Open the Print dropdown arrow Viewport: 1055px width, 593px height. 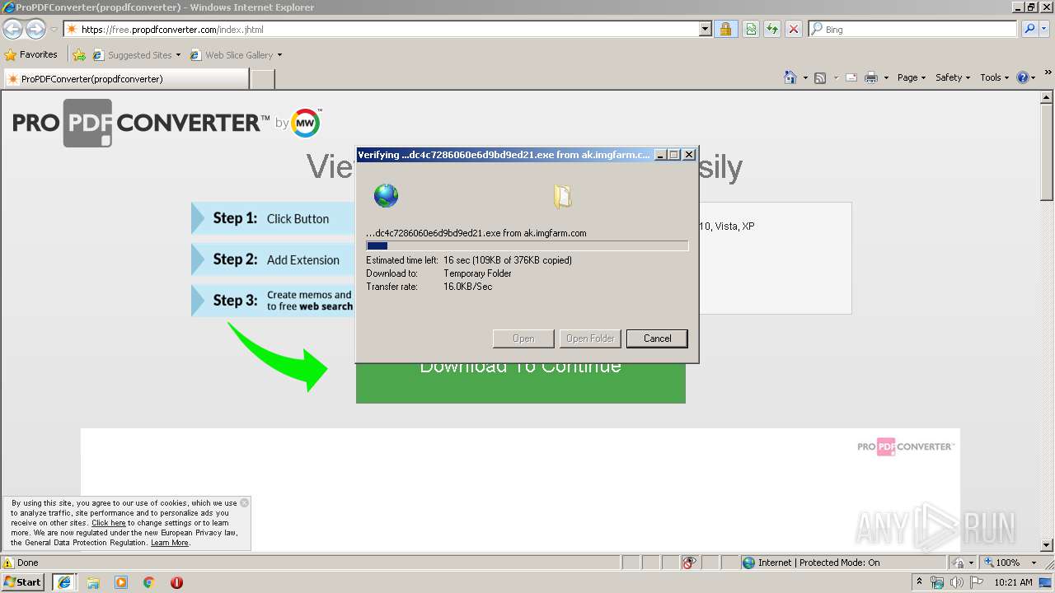886,77
